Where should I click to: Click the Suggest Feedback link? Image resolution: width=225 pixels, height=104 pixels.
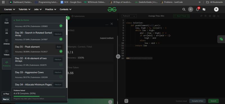[107, 38]
